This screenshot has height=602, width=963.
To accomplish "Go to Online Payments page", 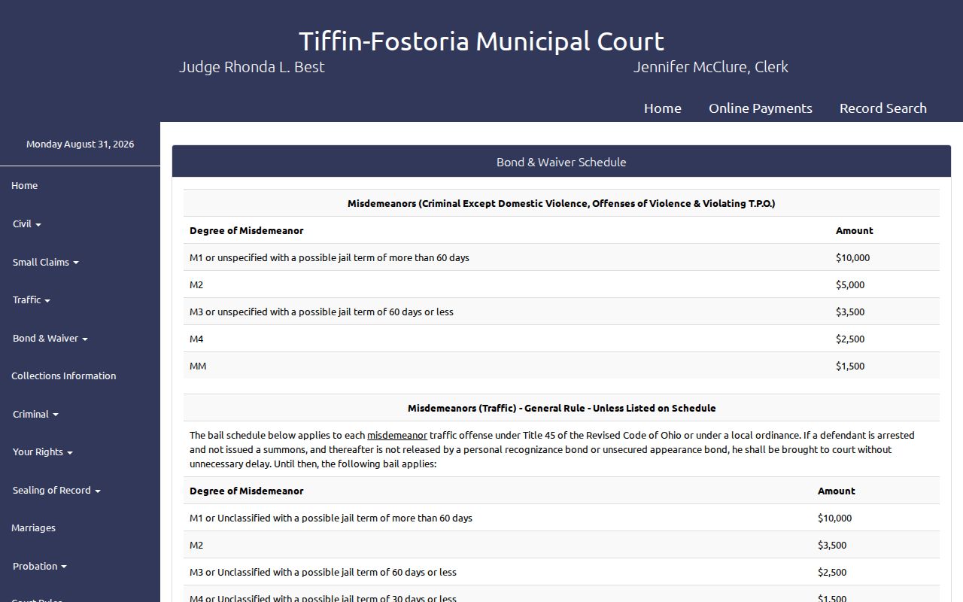I will (x=760, y=108).
